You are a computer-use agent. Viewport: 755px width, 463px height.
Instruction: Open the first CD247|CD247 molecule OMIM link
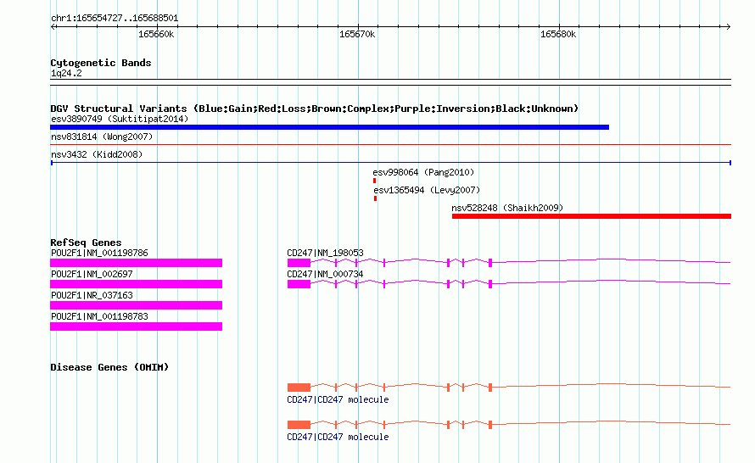tap(338, 400)
